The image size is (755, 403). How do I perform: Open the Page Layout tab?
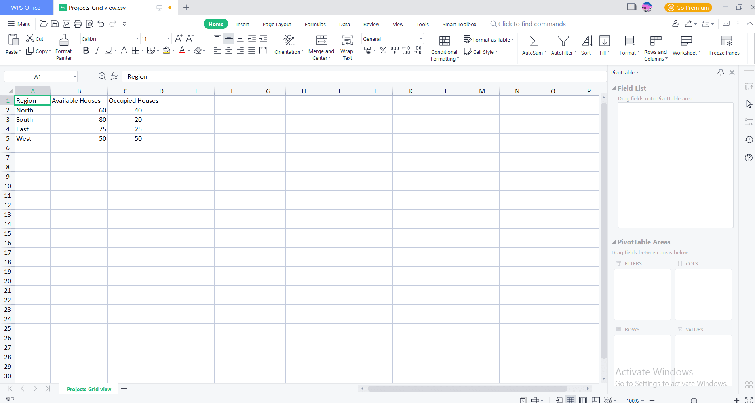point(277,24)
